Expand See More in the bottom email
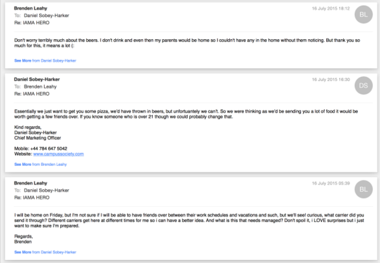This screenshot has width=380, height=263. click(x=45, y=252)
